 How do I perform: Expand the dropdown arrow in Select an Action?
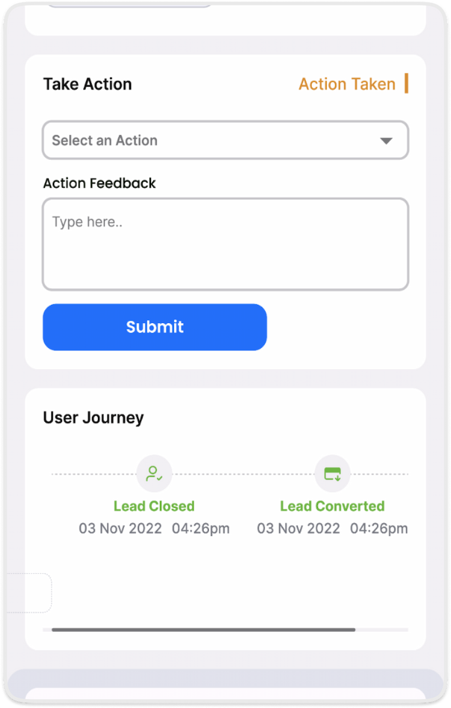pyautogui.click(x=386, y=141)
